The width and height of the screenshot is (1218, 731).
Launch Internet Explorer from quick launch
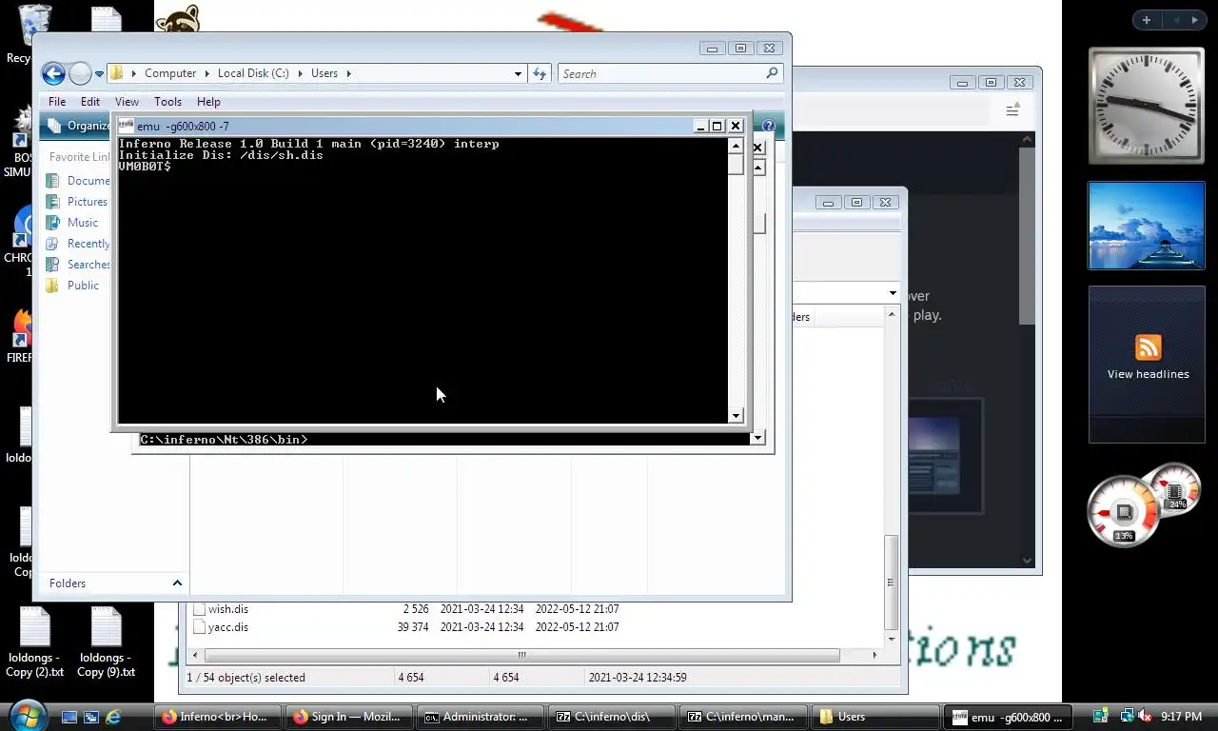tap(114, 717)
